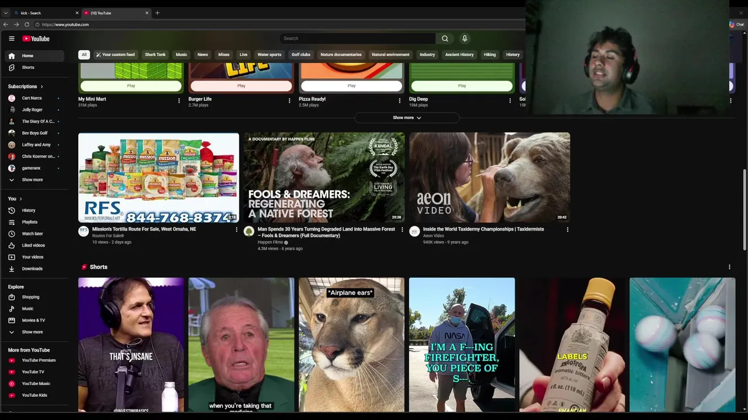This screenshot has width=748, height=420.
Task: Open Music under Explore
Action: pos(34,309)
